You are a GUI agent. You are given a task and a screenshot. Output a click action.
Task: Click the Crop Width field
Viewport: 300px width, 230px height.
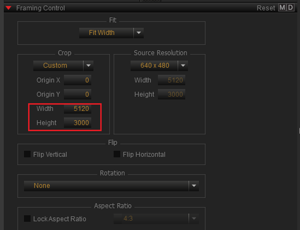tap(77, 109)
